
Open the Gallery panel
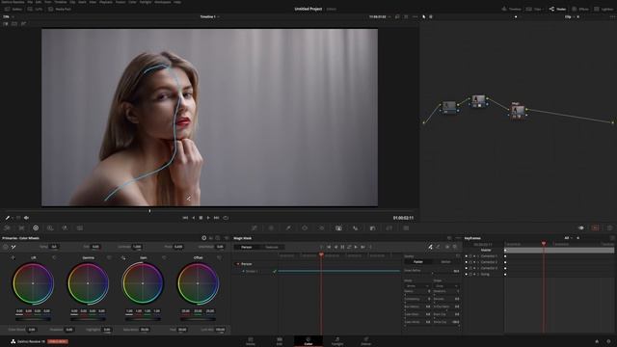(x=13, y=9)
